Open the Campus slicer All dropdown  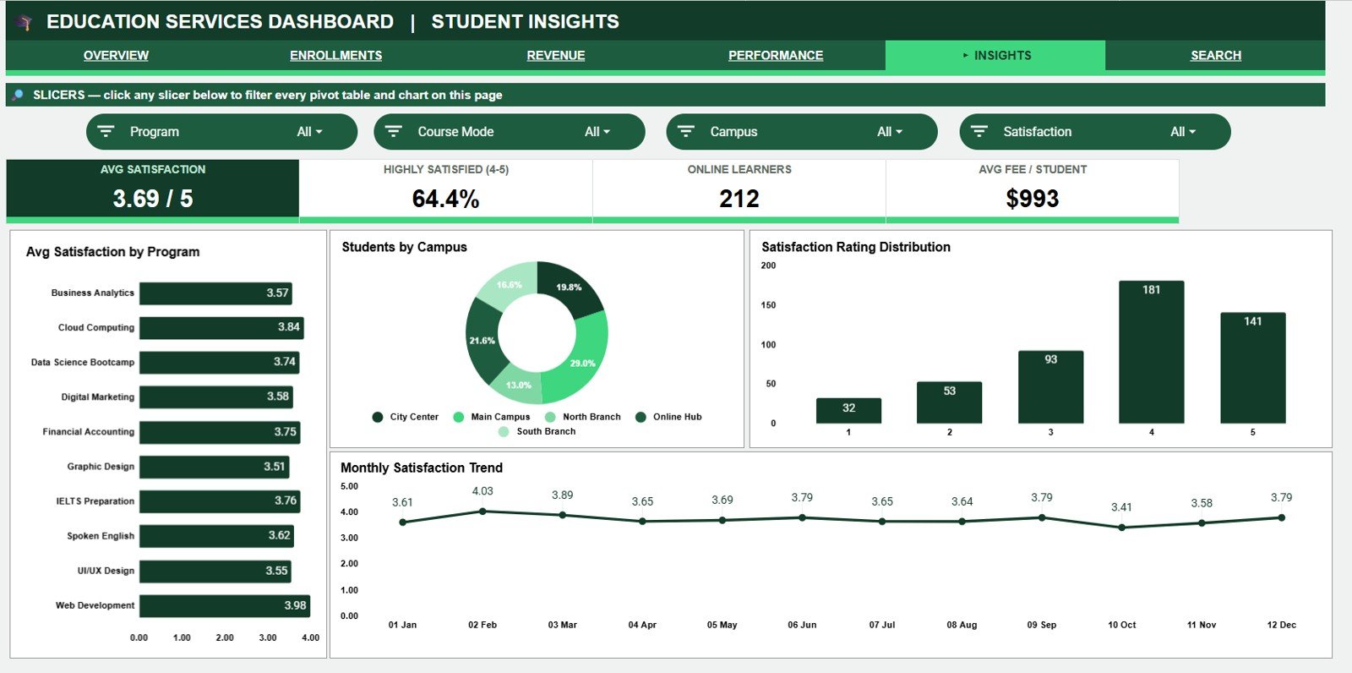(x=890, y=132)
